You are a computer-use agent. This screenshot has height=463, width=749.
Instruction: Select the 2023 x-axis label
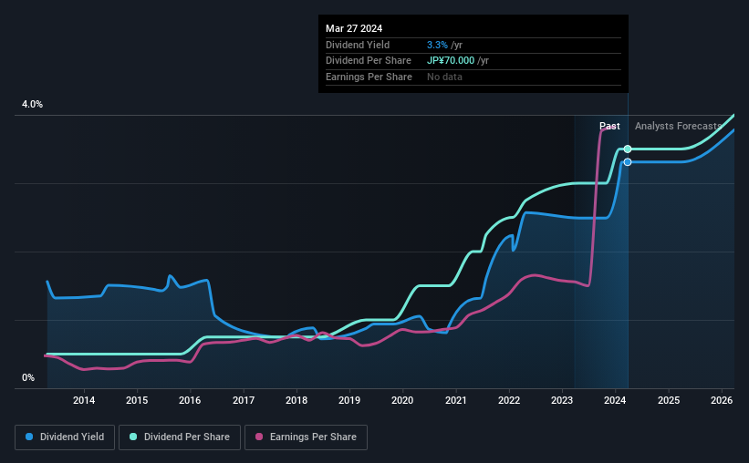(562, 400)
